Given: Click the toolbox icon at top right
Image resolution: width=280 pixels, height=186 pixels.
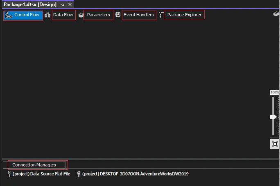Looking at the screenshot, I should coord(276,14).
